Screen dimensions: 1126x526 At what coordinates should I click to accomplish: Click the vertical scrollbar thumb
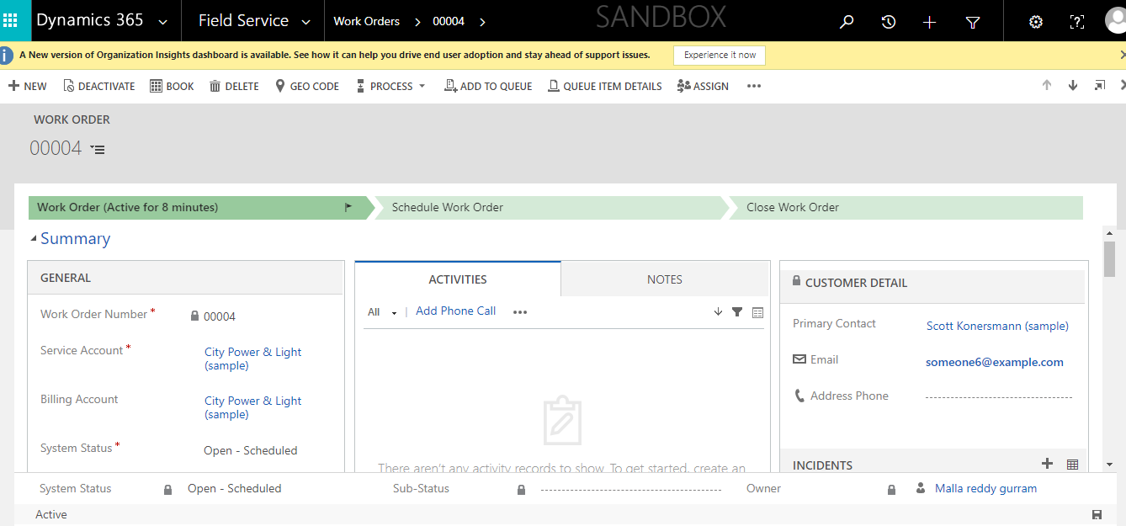point(1109,258)
